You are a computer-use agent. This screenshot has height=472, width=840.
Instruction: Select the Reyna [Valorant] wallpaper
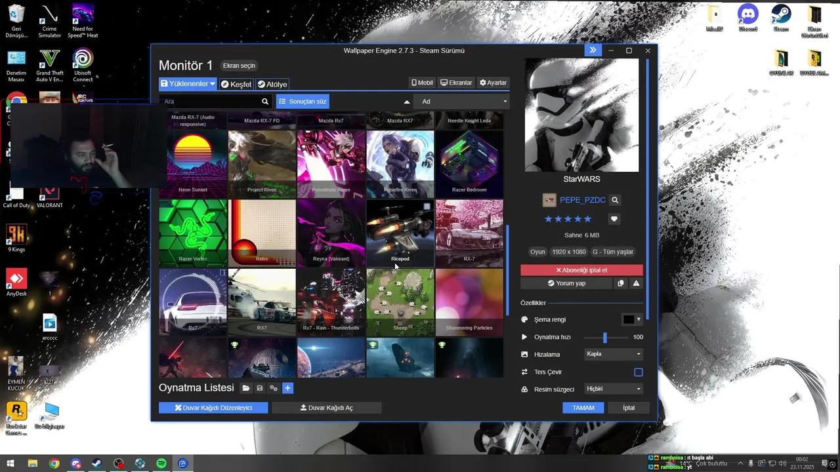331,233
